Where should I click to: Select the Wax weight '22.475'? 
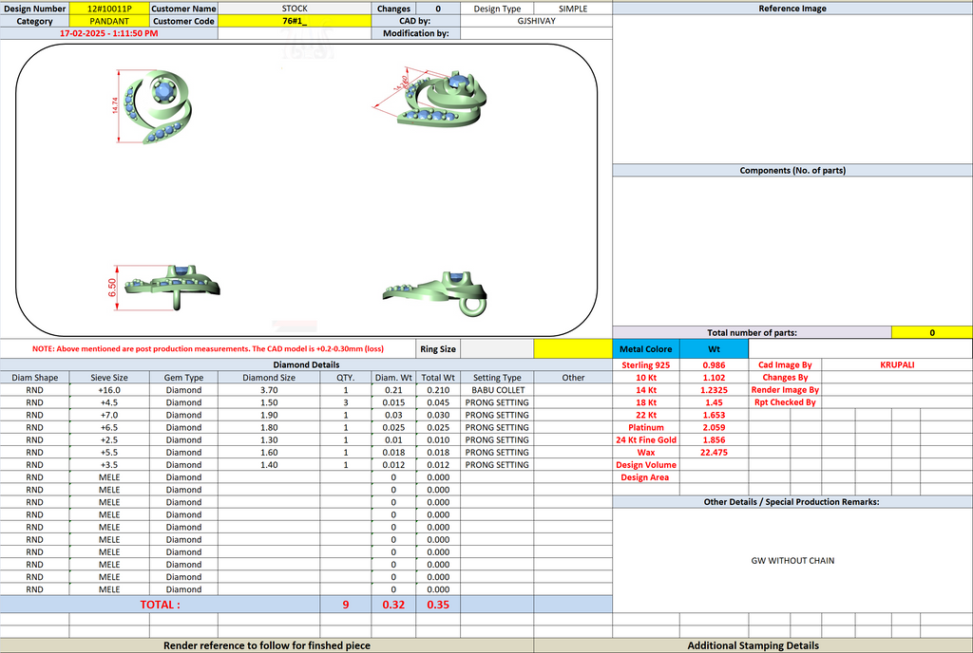[x=715, y=453]
